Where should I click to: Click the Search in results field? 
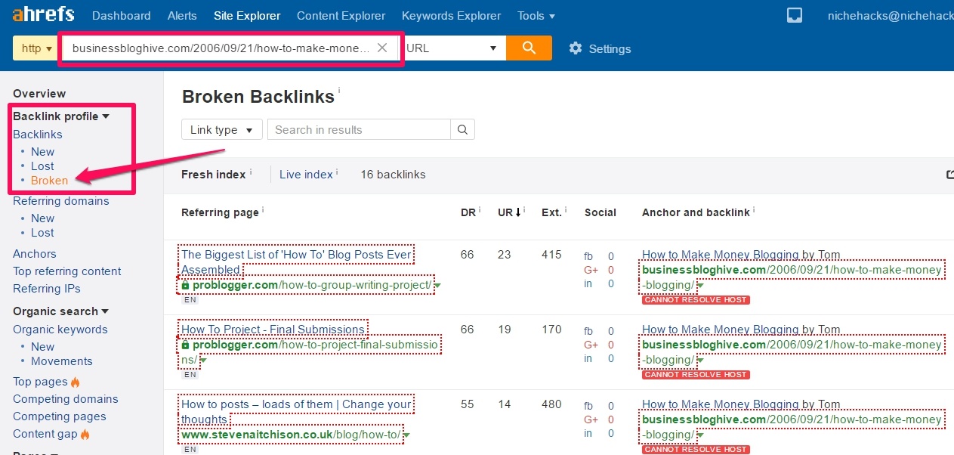(x=359, y=130)
